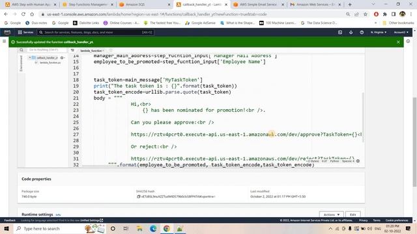
Task: Click the Runtime settings Edit button
Action: pos(353,214)
